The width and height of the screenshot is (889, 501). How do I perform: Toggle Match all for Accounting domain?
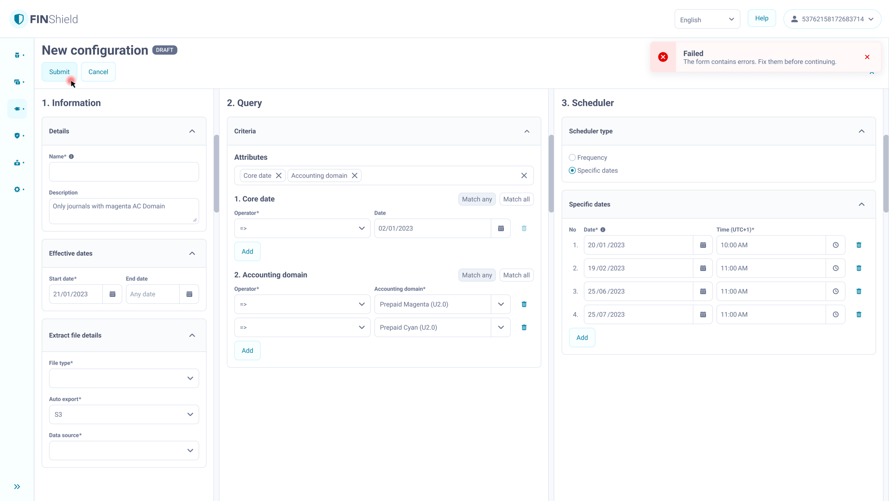516,275
